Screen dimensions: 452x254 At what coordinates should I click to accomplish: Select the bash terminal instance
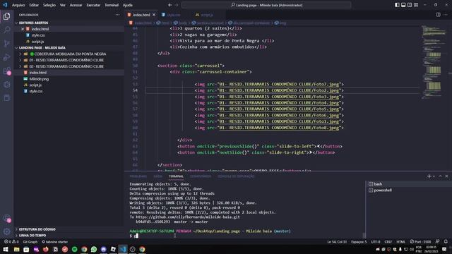click(409, 183)
